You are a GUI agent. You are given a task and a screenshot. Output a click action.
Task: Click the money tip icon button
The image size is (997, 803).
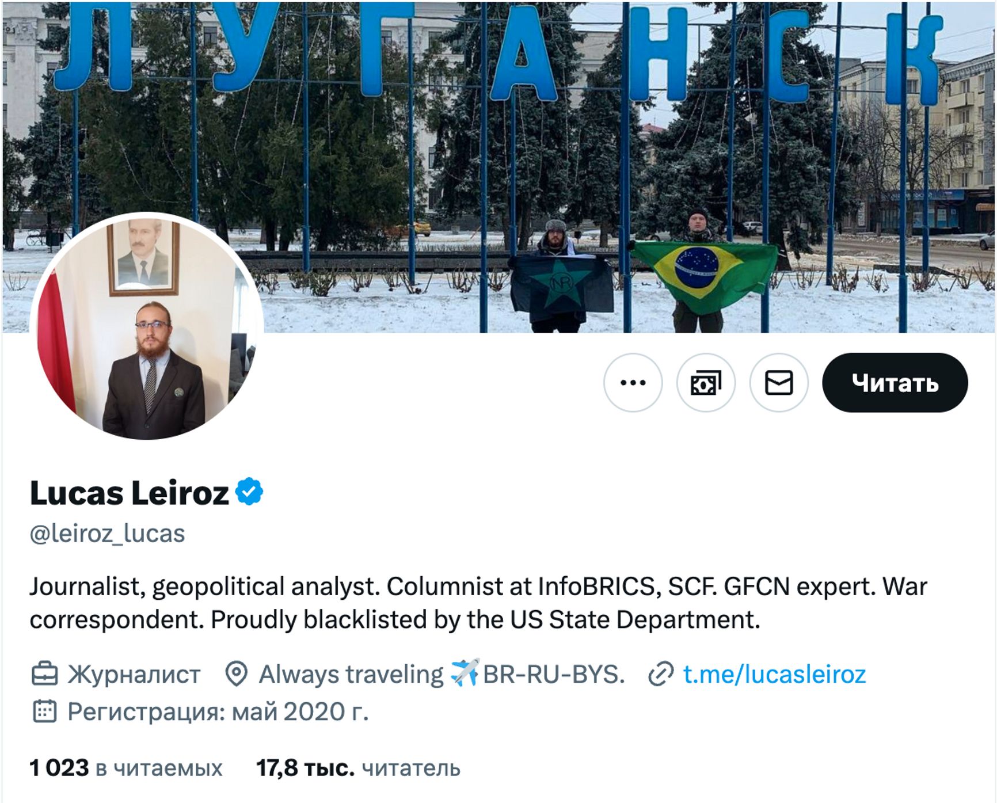click(706, 383)
